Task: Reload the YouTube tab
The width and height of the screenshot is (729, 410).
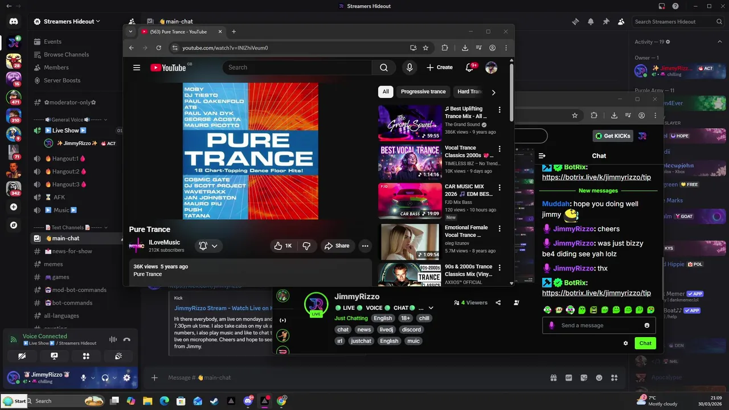Action: point(159,48)
